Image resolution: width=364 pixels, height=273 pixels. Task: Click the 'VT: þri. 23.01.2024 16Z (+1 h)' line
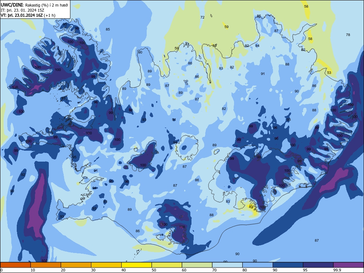(28, 15)
